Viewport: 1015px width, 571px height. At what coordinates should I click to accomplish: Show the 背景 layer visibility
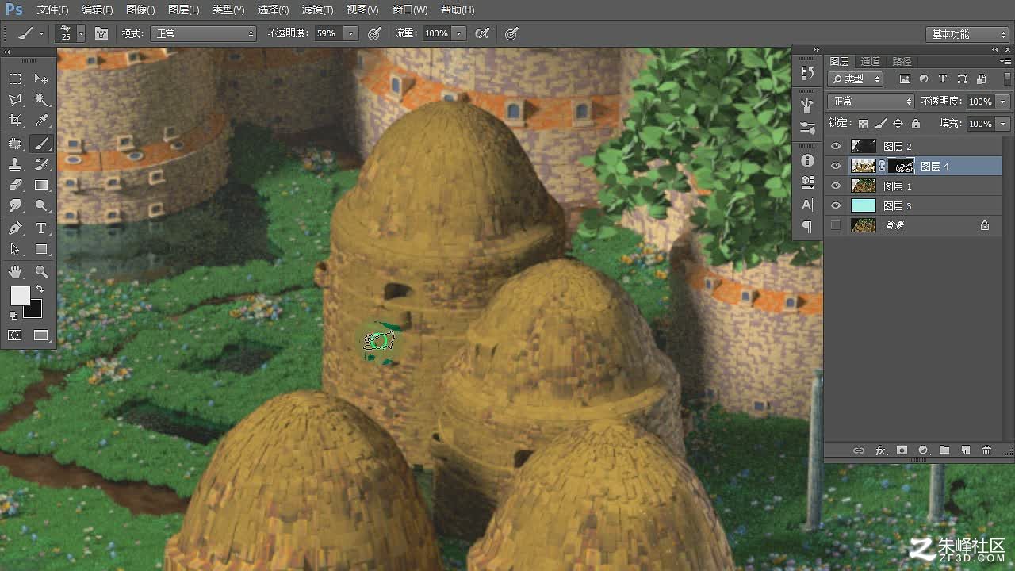pyautogui.click(x=835, y=225)
